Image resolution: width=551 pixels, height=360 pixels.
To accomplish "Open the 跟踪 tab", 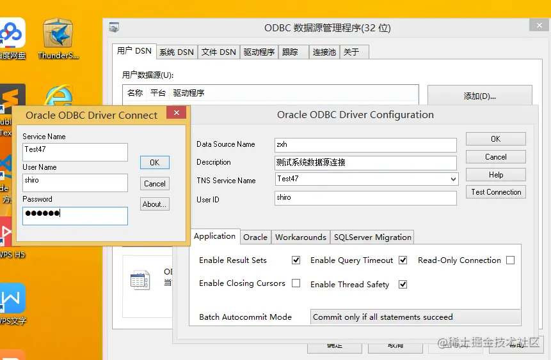I will (x=294, y=52).
